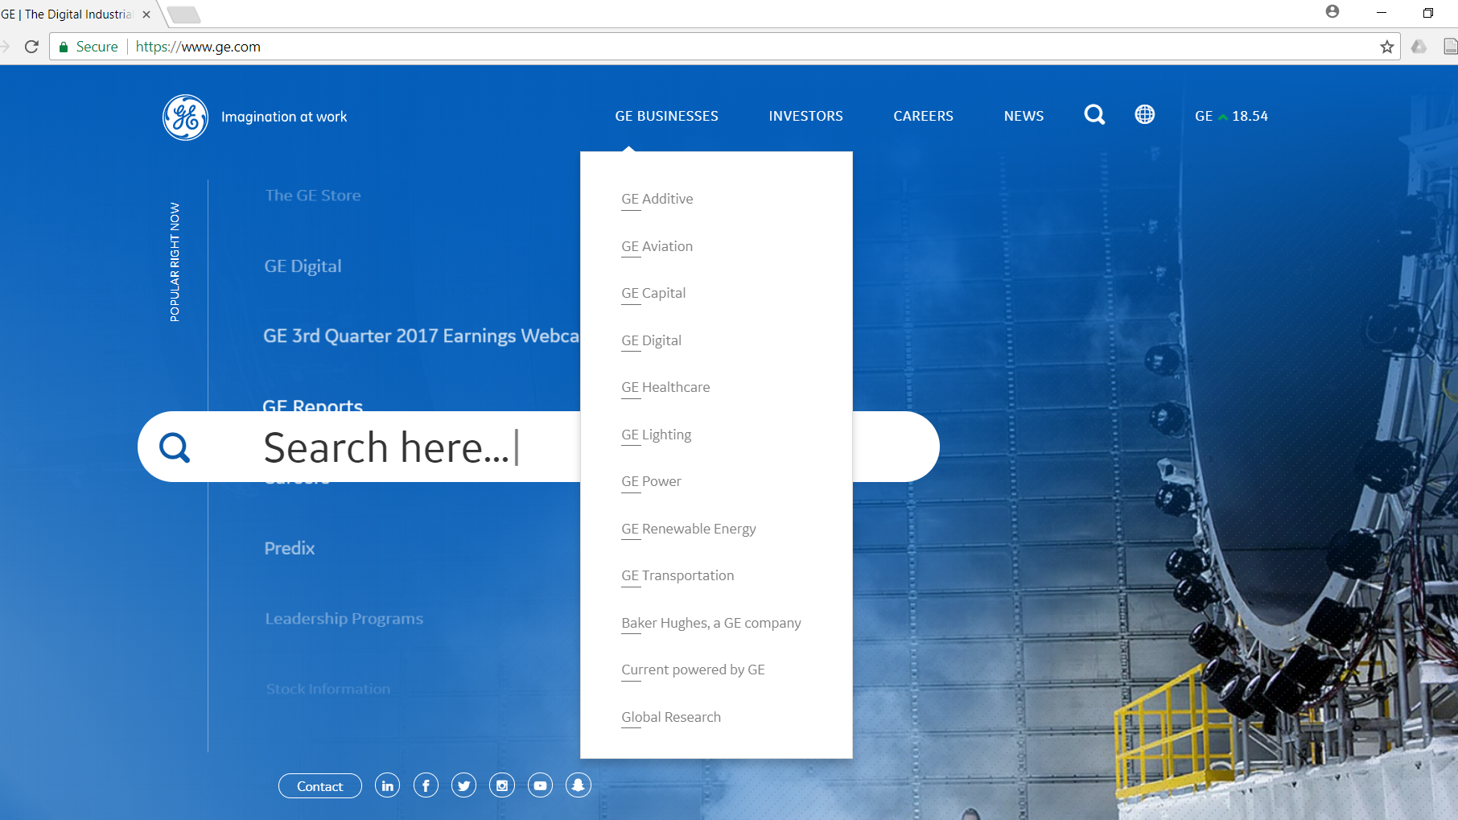Select GE Renewable Energy in dropdown

pos(689,529)
